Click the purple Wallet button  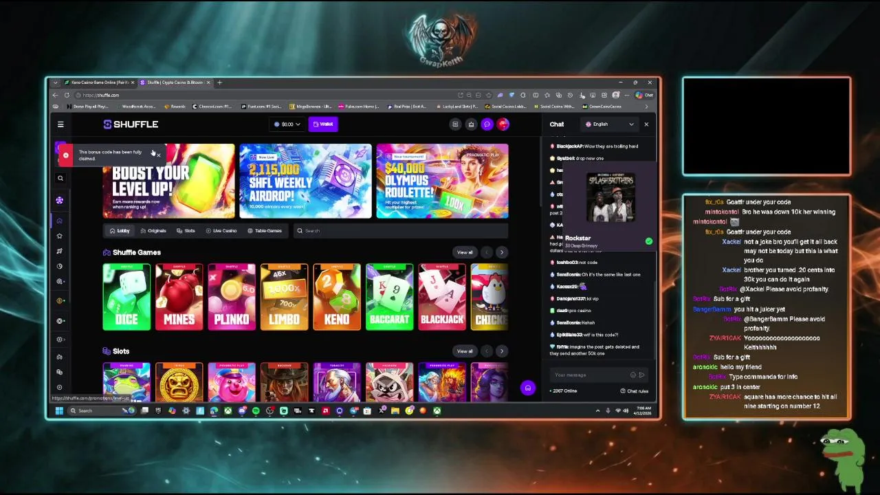click(323, 124)
